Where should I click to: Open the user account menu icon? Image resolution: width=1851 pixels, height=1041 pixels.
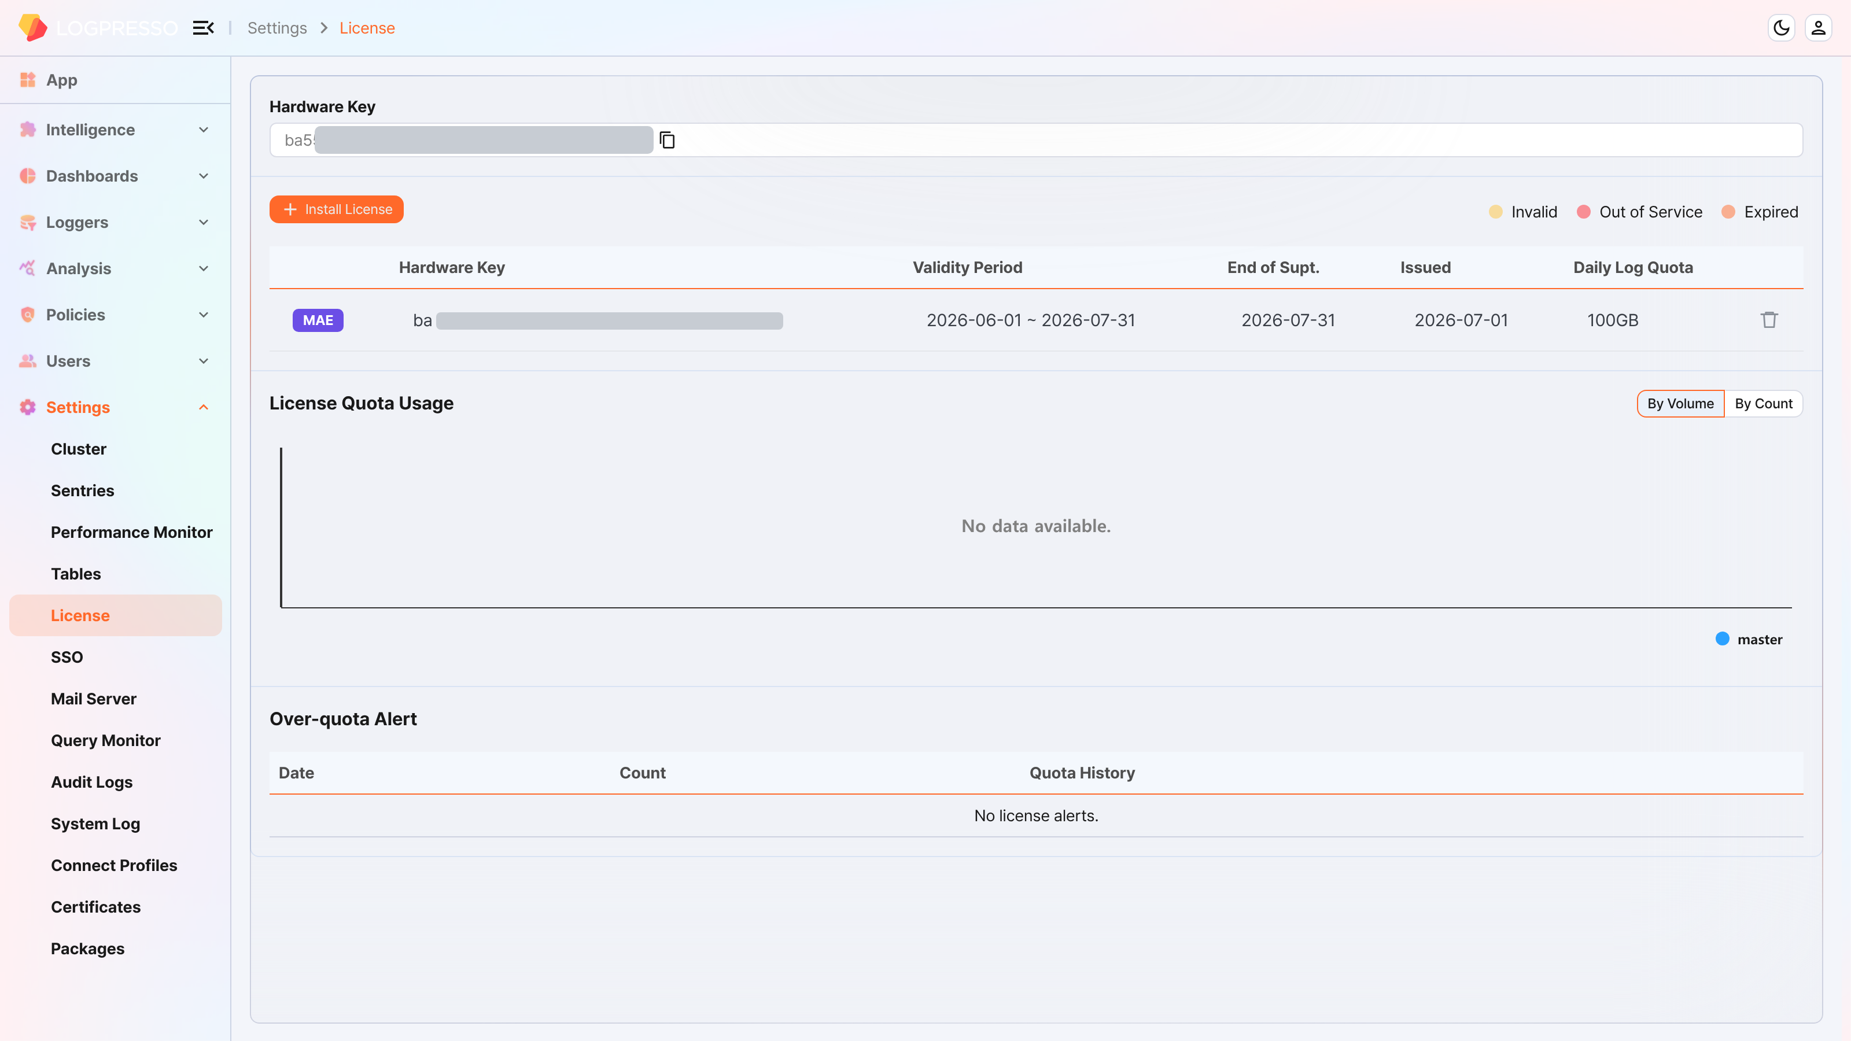[x=1819, y=28]
